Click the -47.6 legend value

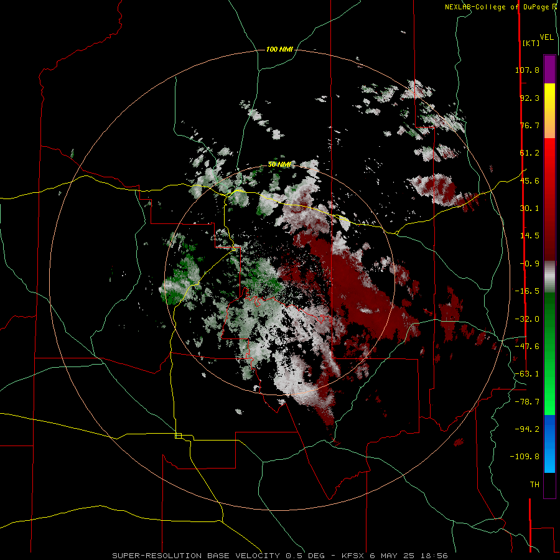527,347
